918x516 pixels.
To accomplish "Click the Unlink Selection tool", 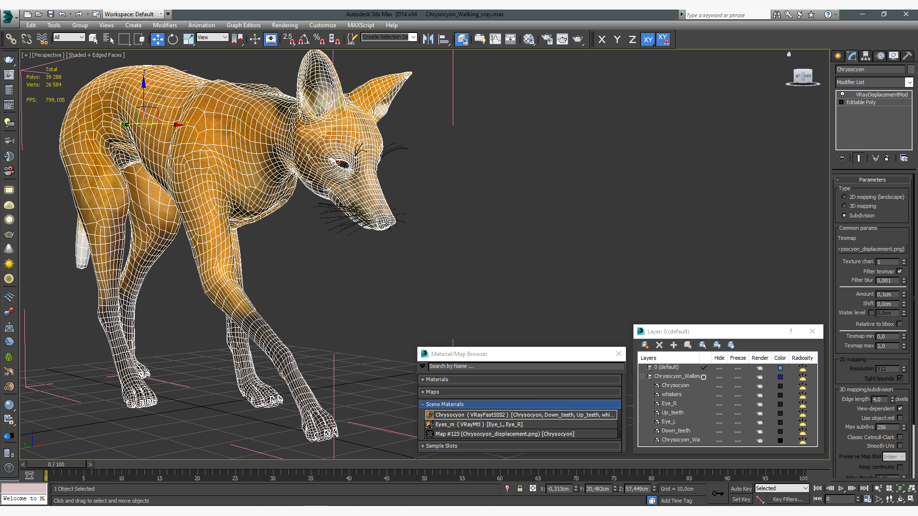I will 26,39.
